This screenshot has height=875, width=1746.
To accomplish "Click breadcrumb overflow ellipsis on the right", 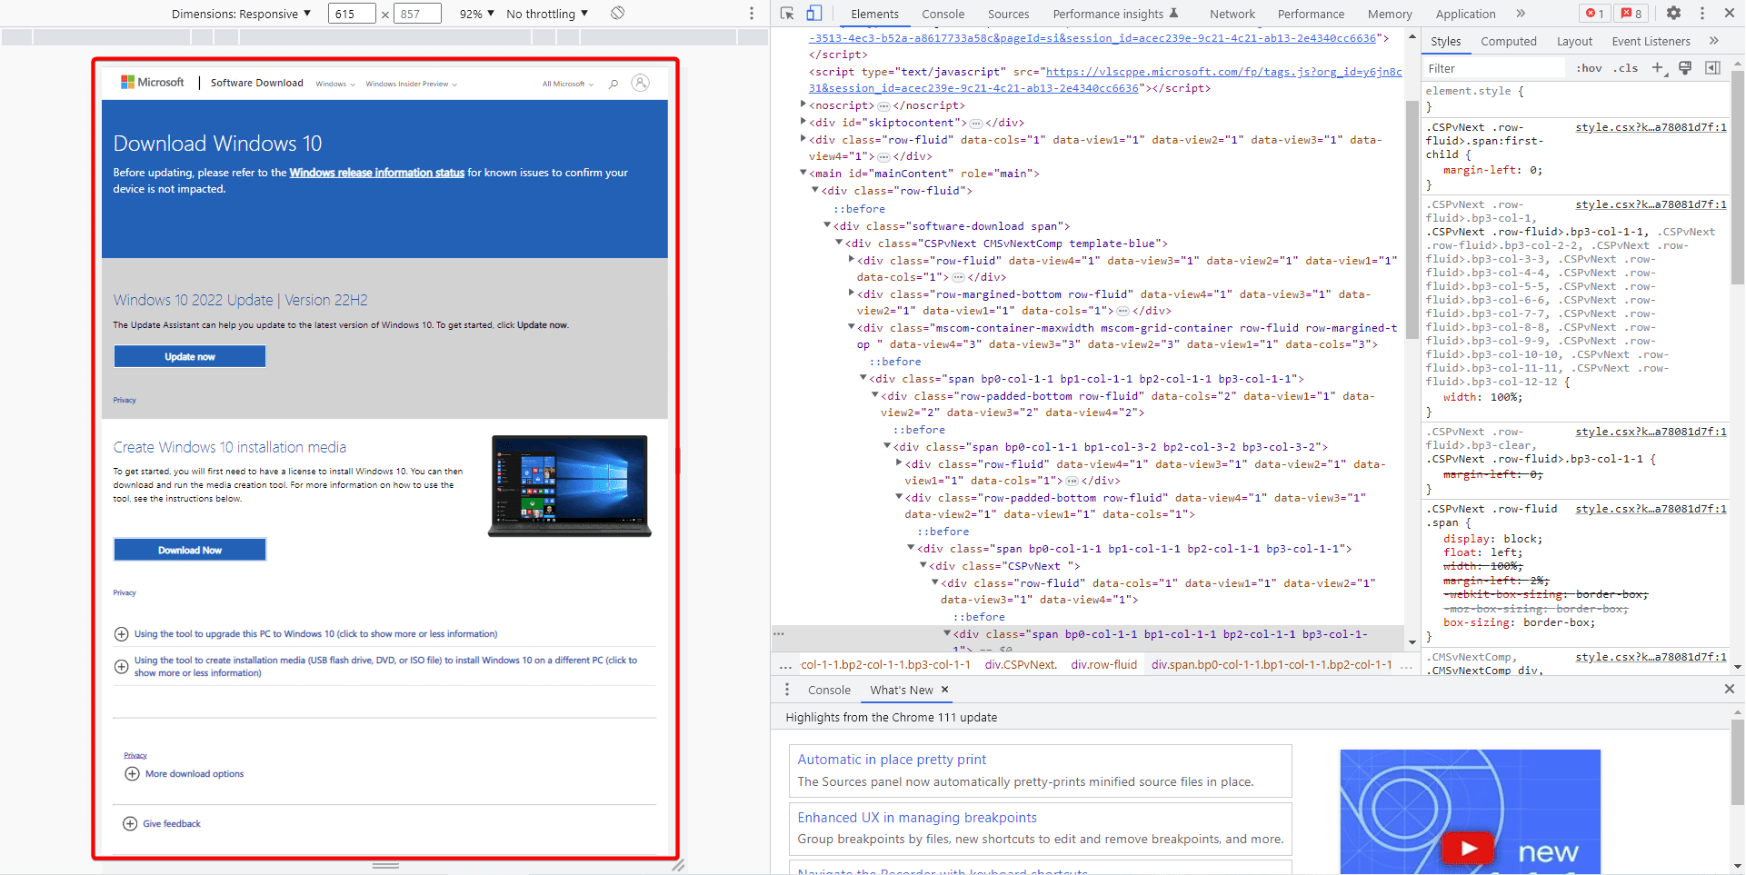I will (1407, 665).
